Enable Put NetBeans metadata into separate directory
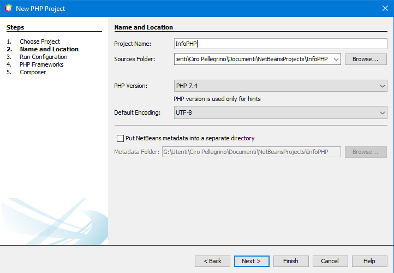394x273 pixels. coord(120,138)
